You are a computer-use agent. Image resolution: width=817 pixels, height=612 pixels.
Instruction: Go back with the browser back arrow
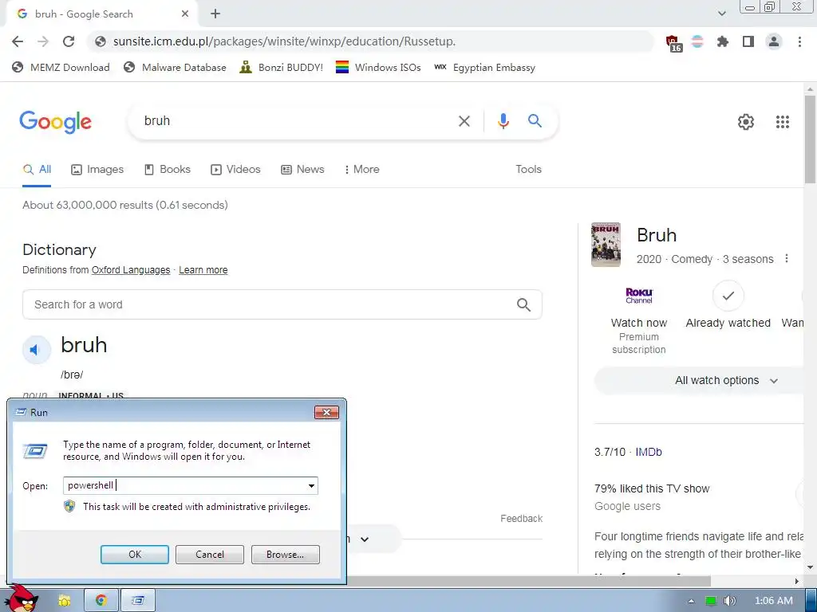(18, 41)
